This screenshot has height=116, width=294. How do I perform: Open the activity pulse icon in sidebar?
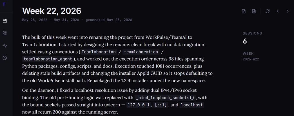point(5,46)
